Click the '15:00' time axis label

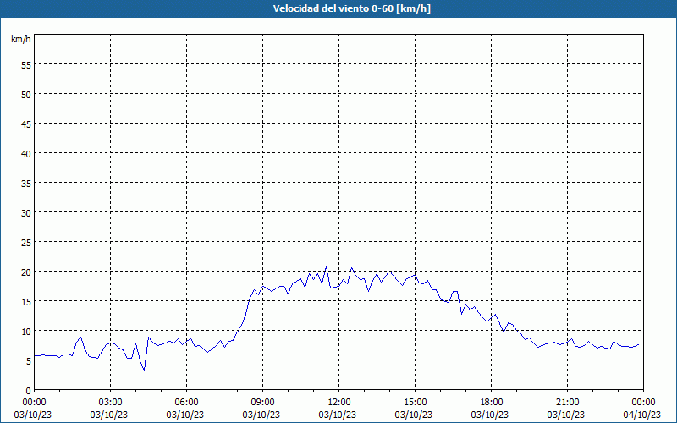coord(415,403)
